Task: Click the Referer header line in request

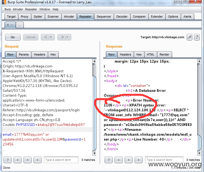Action: point(41,110)
